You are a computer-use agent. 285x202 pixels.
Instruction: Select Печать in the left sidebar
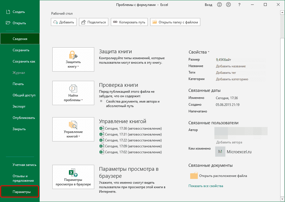coord(18,84)
